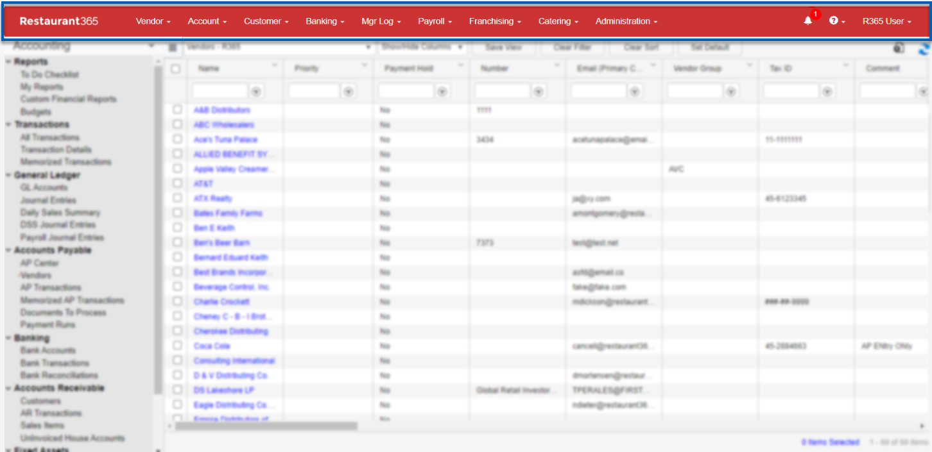Viewport: 932px width, 452px height.
Task: Click the grid's horizontal scrollbar thumb
Action: point(266,426)
